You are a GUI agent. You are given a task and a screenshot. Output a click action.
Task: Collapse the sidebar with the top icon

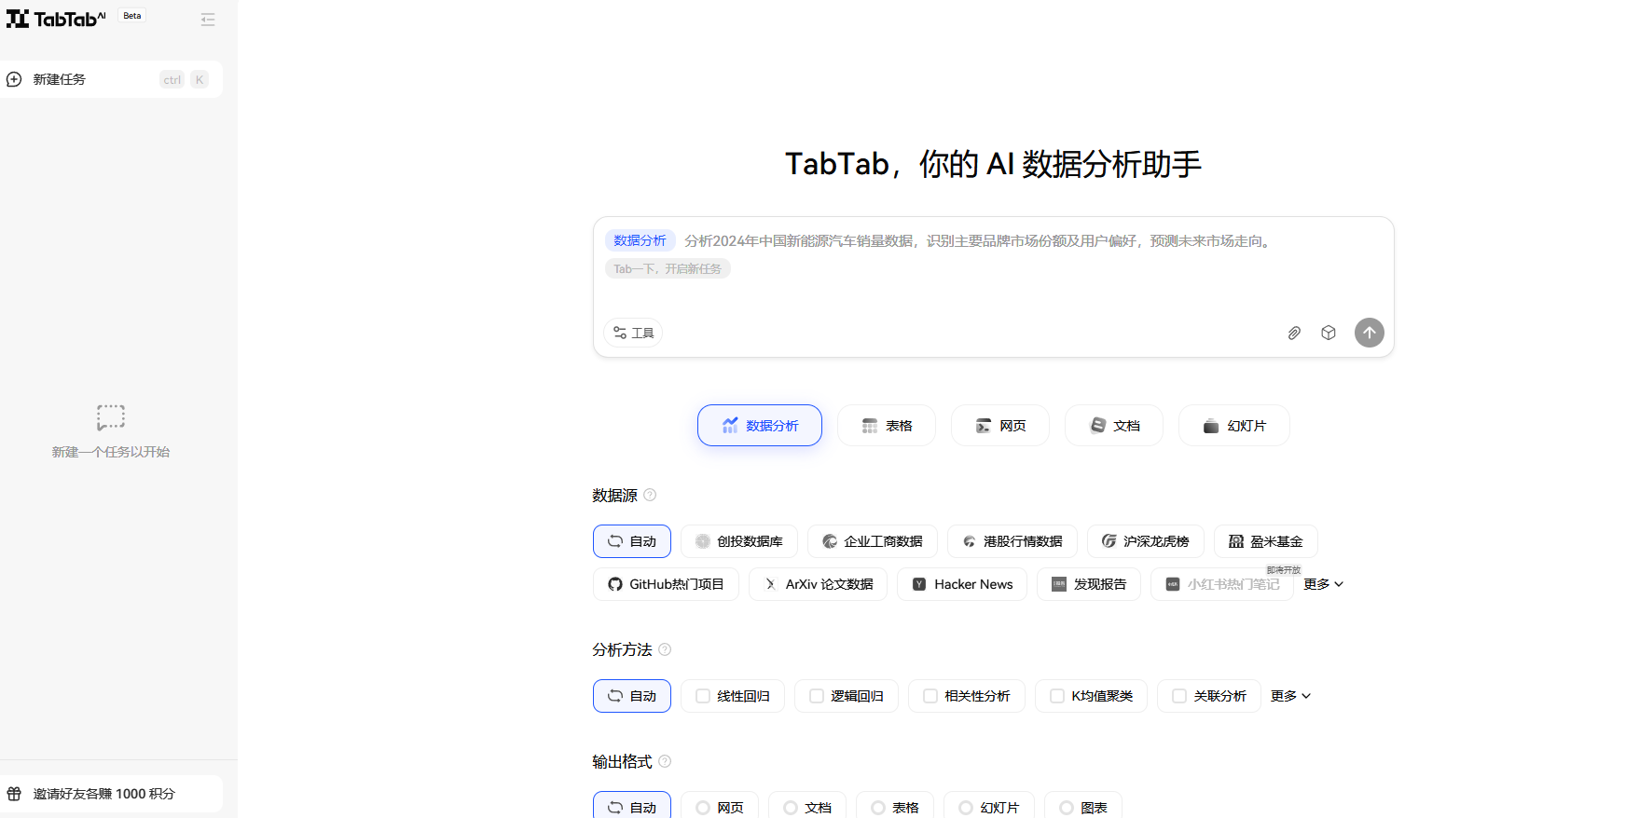(208, 20)
